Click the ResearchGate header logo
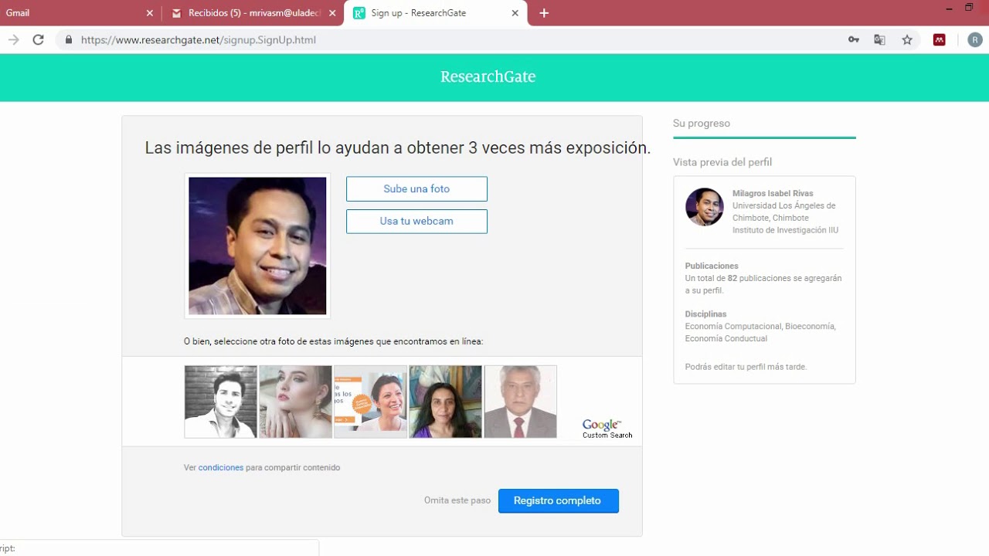Viewport: 989px width, 556px height. pyautogui.click(x=488, y=76)
